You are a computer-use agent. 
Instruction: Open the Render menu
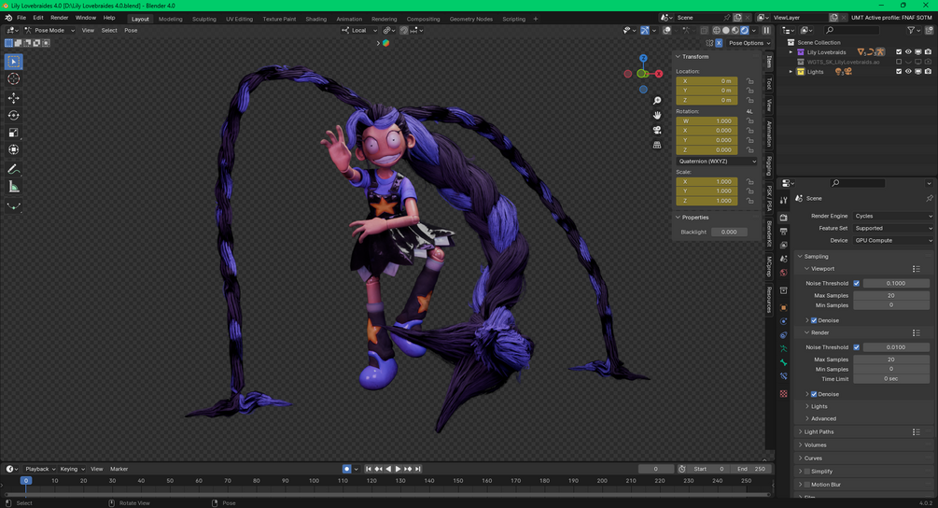59,18
